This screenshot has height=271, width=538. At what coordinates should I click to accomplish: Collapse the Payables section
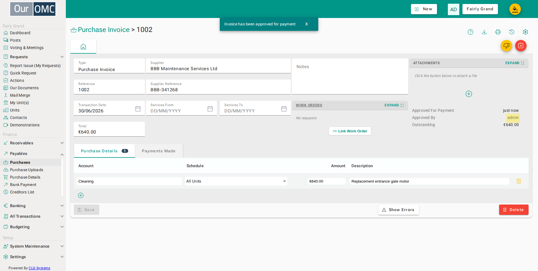click(x=33, y=153)
